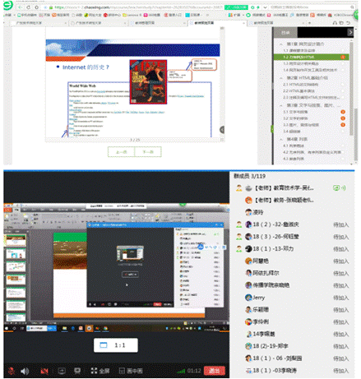
Task: Switch to the first browser tab
Action: (39, 23)
